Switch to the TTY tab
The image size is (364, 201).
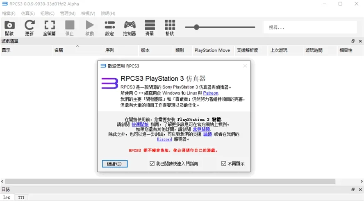pyautogui.click(x=21, y=197)
